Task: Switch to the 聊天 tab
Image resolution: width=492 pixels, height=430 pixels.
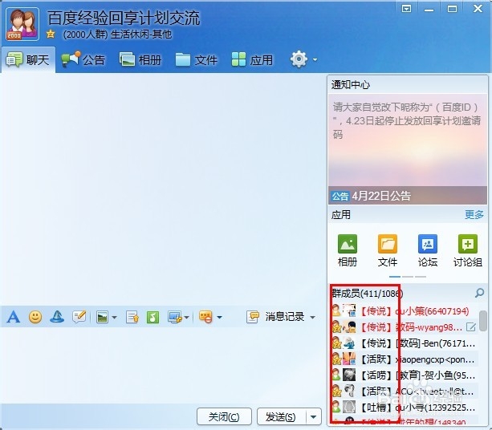Action: tap(29, 59)
